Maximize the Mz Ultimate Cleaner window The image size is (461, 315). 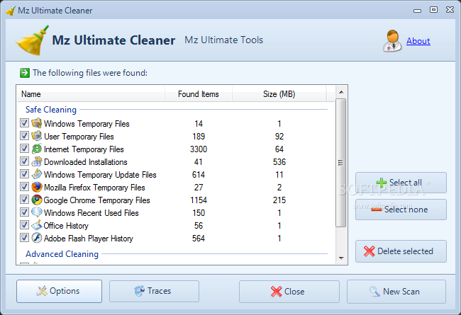click(x=433, y=10)
